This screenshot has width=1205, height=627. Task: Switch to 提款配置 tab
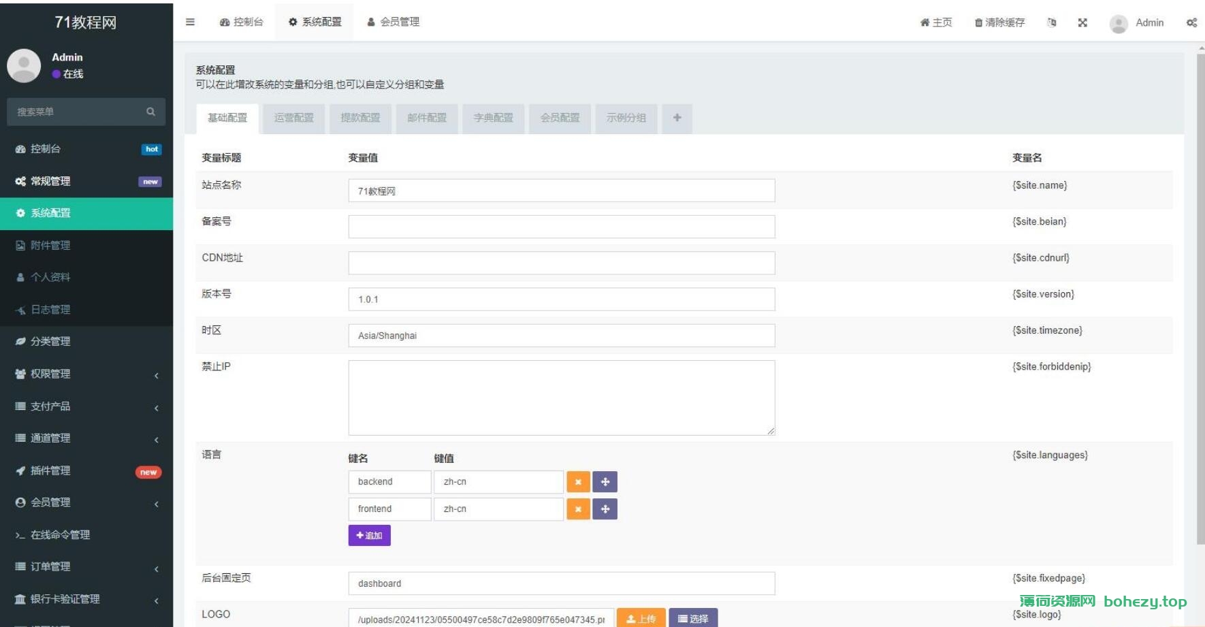pos(361,118)
